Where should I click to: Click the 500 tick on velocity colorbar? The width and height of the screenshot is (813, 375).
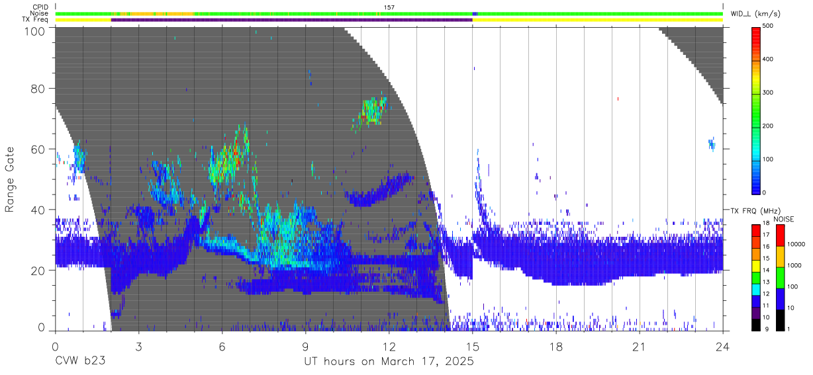[x=768, y=26]
